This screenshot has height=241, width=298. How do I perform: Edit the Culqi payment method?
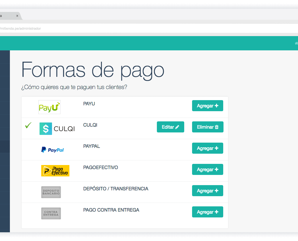point(171,127)
